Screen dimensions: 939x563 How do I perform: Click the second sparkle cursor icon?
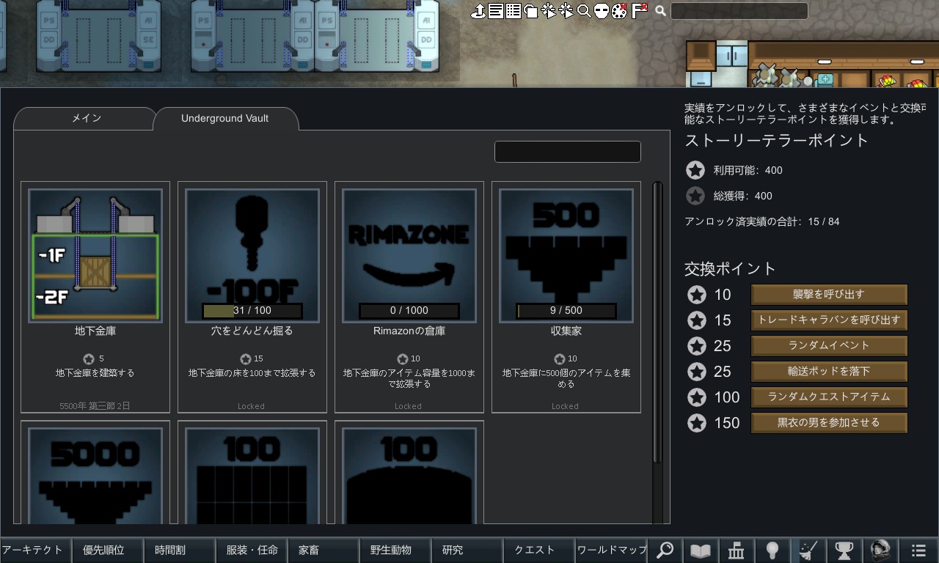pos(566,11)
